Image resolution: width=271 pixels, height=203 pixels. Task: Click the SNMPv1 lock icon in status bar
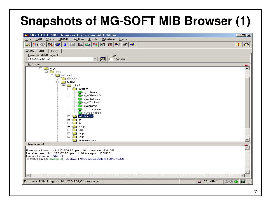[200, 181]
